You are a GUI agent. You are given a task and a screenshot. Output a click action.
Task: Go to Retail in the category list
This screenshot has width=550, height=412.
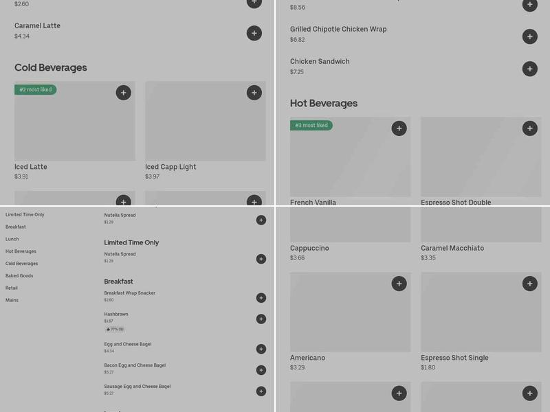pyautogui.click(x=12, y=288)
